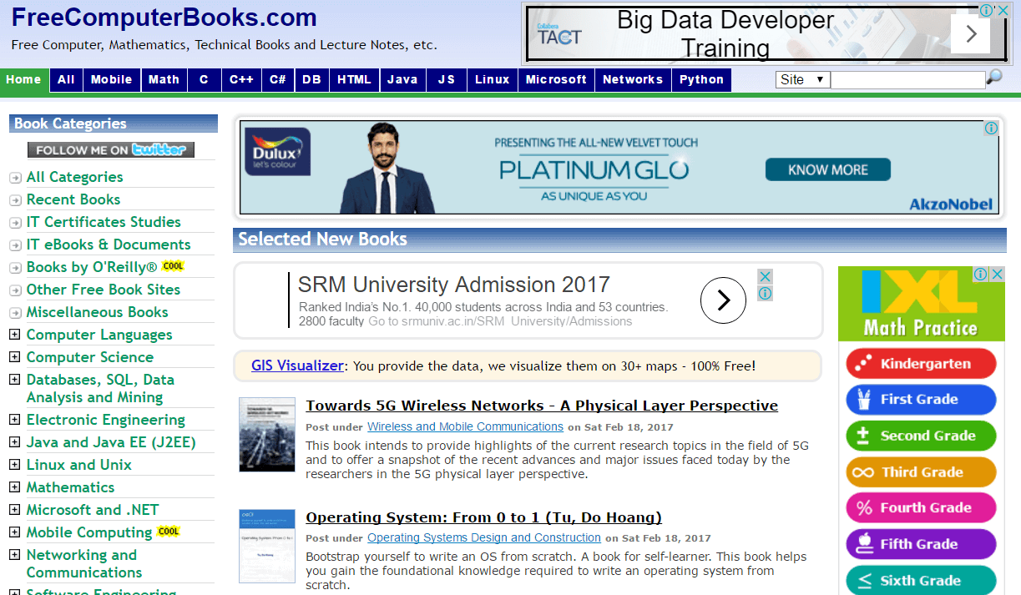
Task: Click arrow icon beside Books by O'Reilly
Action: coord(15,268)
